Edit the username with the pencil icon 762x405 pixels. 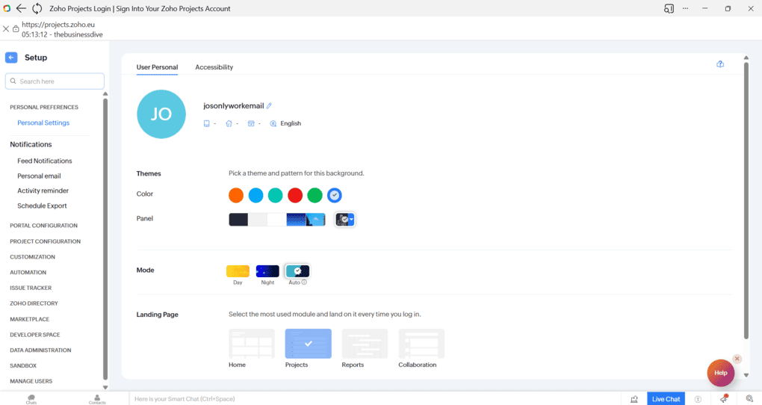coord(269,105)
